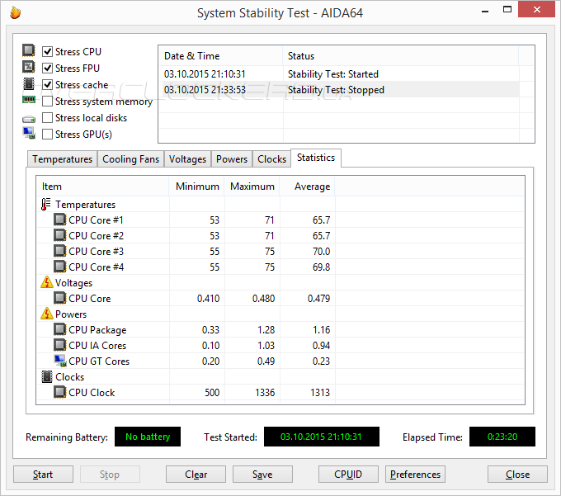Open Preferences

(x=415, y=475)
